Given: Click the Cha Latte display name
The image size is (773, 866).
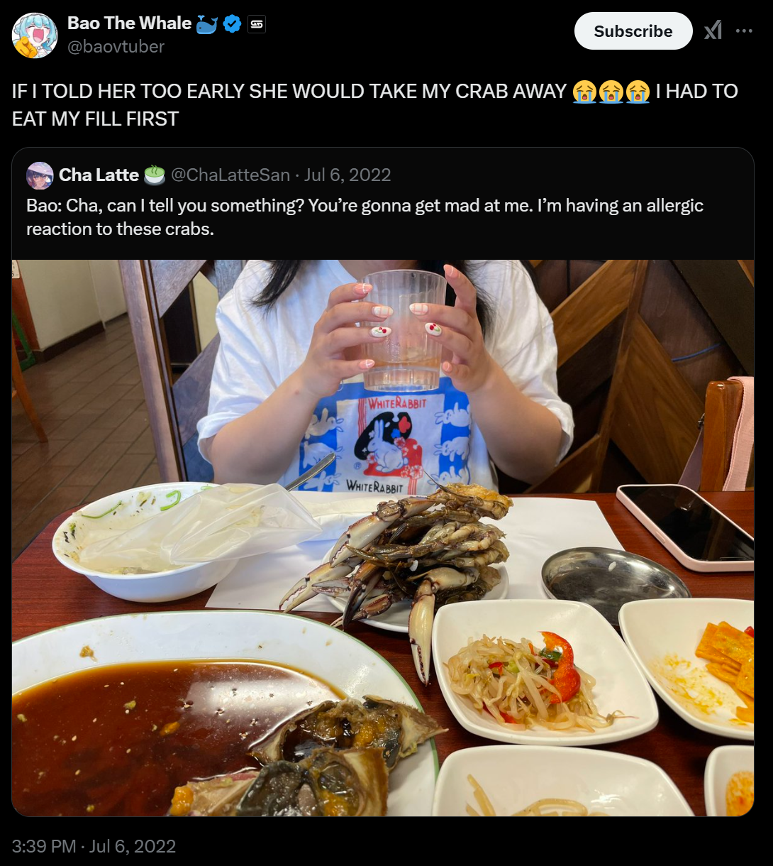Looking at the screenshot, I should pos(99,175).
